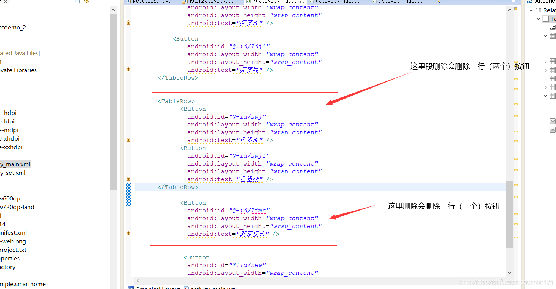Select the e-ldpi drawable folder
The height and width of the screenshot is (289, 556).
tap(7, 122)
